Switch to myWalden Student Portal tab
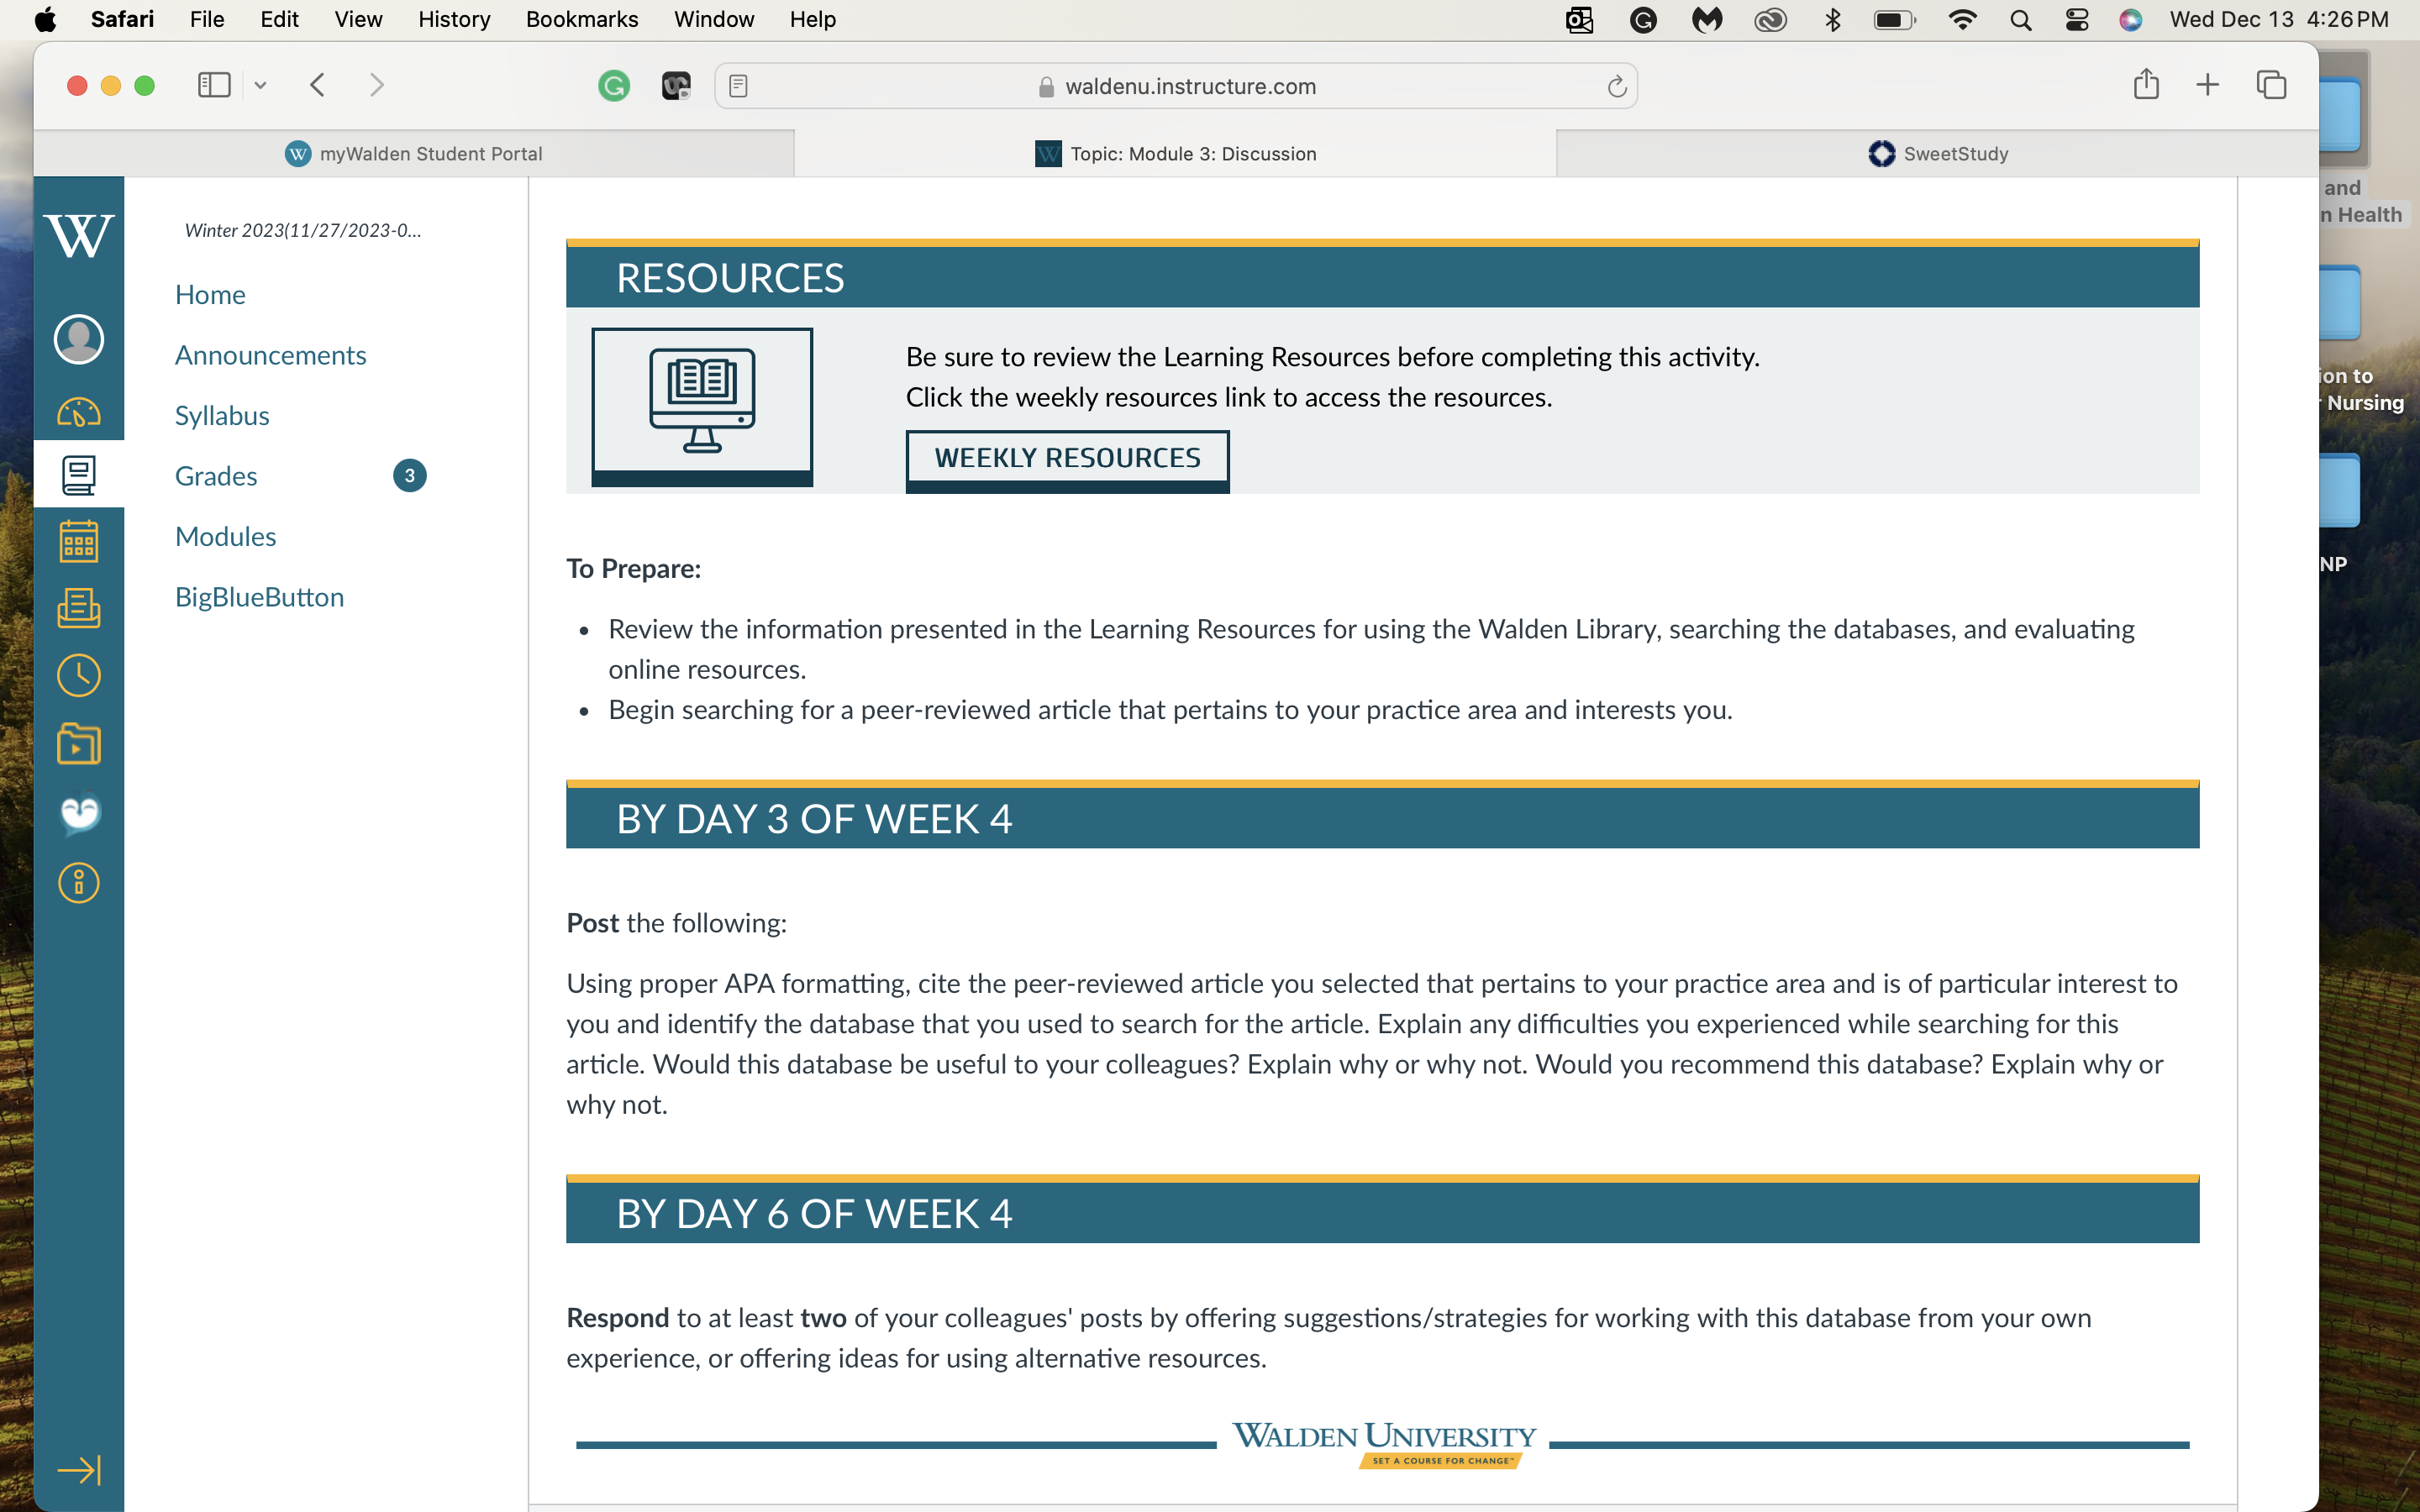This screenshot has height=1512, width=2420. tap(414, 153)
